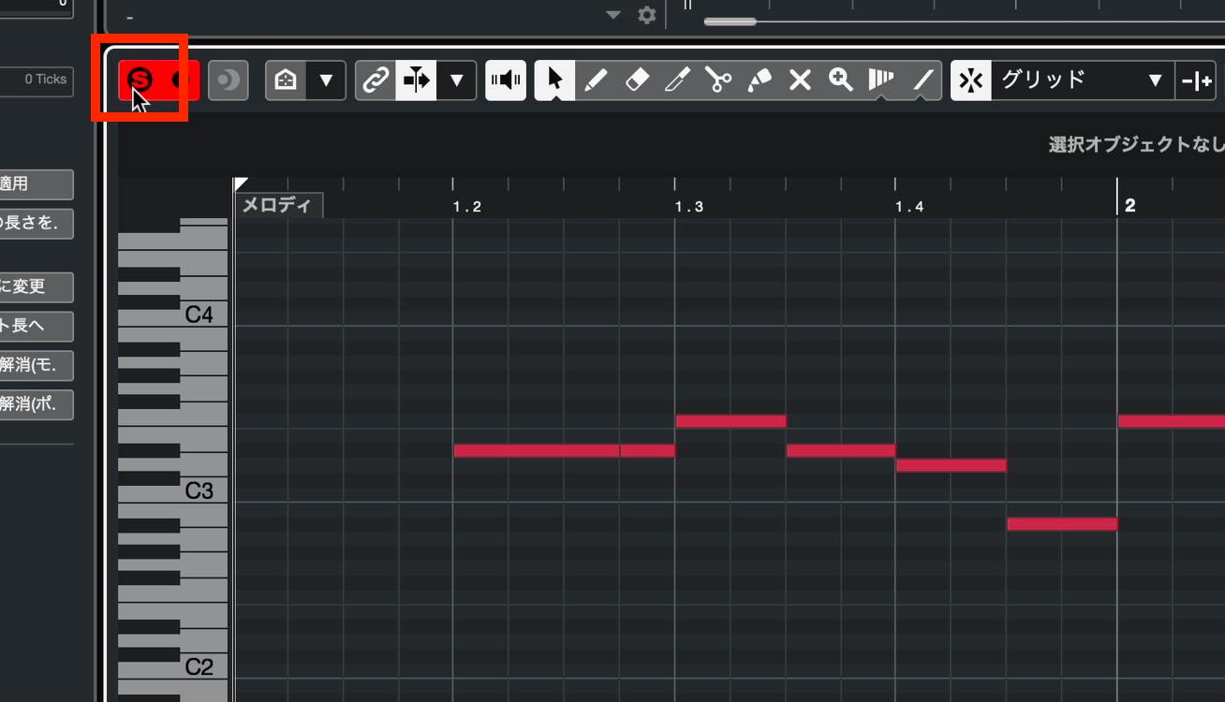The width and height of the screenshot is (1225, 702).
Task: Click the greyed retrospective record icon
Action: tap(228, 80)
